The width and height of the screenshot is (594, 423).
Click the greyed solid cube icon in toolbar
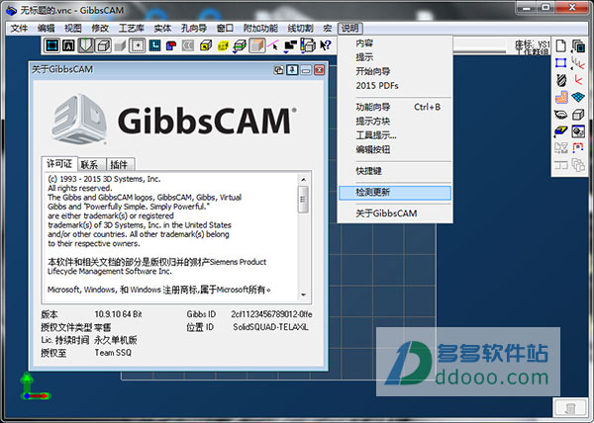(x=120, y=45)
